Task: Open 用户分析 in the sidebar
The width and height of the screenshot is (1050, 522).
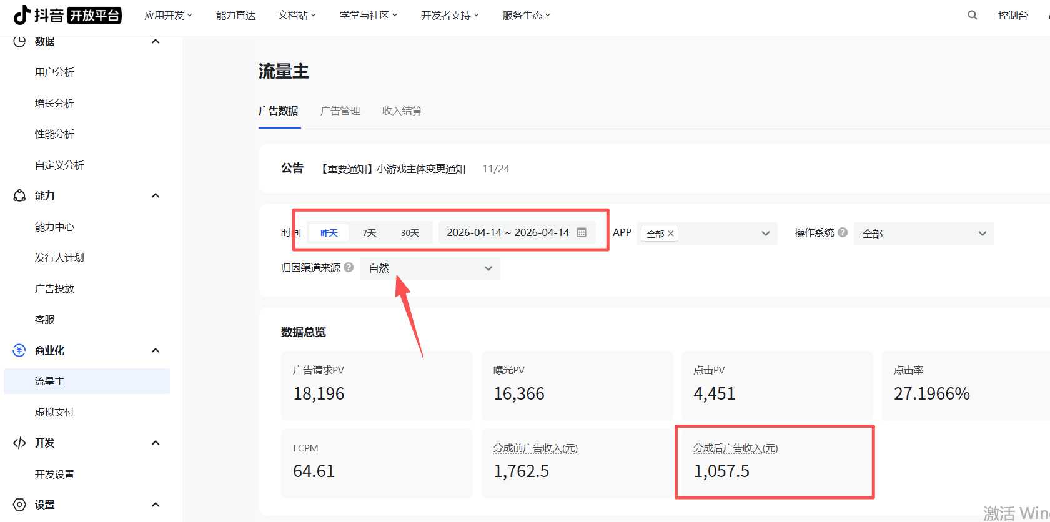Action: 54,72
